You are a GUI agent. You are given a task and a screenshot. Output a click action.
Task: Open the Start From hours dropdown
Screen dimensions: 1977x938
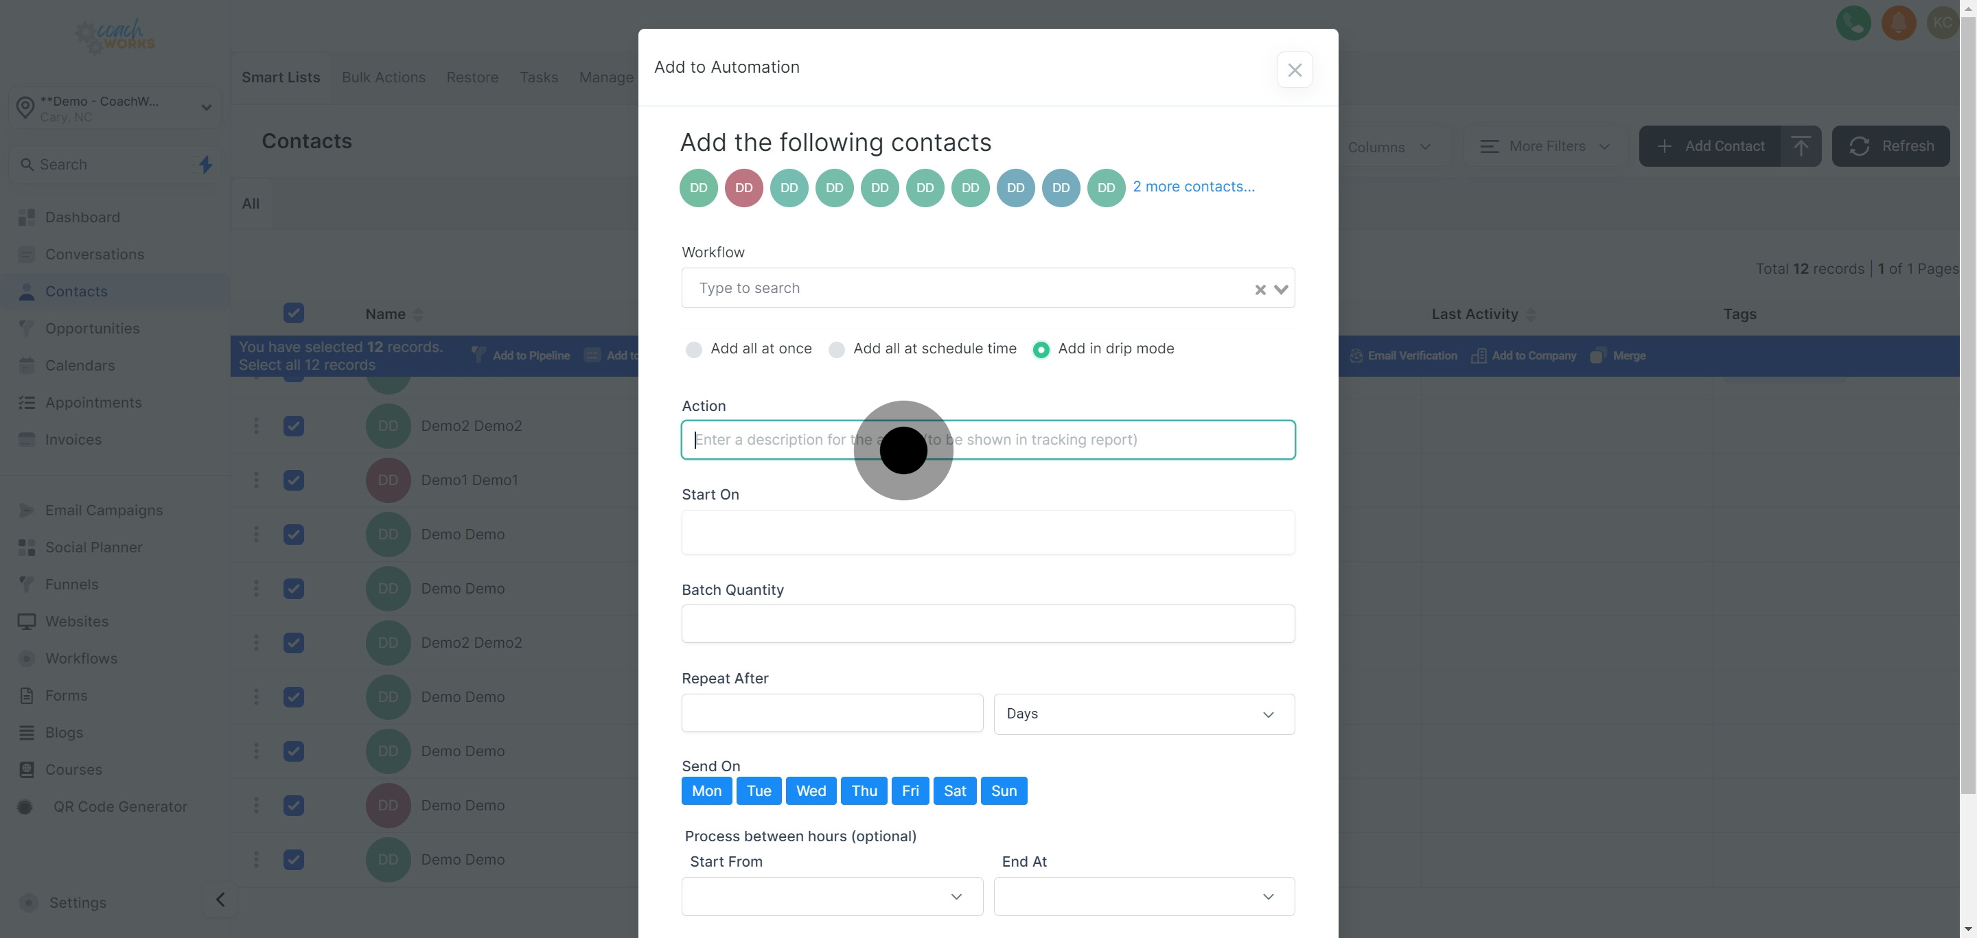(832, 896)
